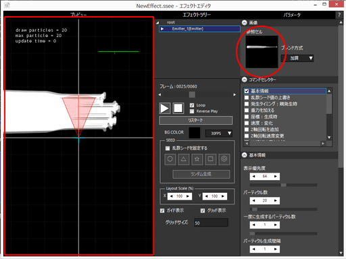346x259 pixels.
Task: Decrease Layout Scale X value
Action: (x=172, y=196)
